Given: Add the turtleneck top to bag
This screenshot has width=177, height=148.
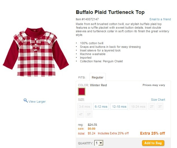Looking at the screenshot, I should coord(153,143).
